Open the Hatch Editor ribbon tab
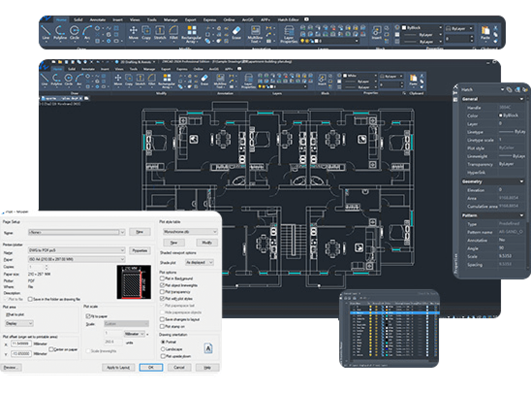Screen dimensions: 531x393 click(x=289, y=20)
